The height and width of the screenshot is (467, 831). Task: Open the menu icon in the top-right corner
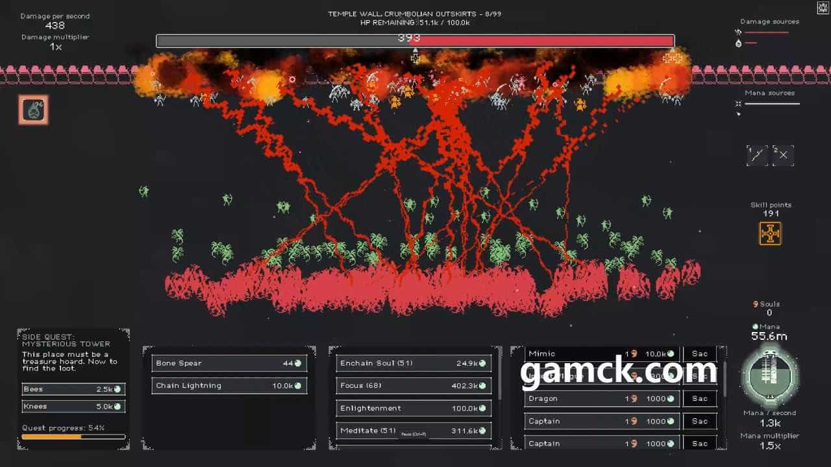823,8
